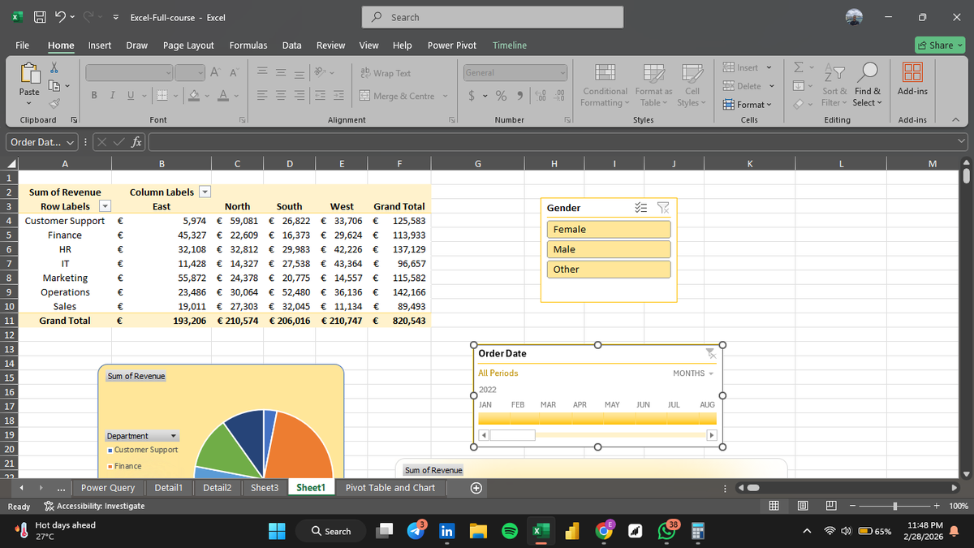Click the Percent Style icon
The width and height of the screenshot is (974, 548).
pos(502,96)
